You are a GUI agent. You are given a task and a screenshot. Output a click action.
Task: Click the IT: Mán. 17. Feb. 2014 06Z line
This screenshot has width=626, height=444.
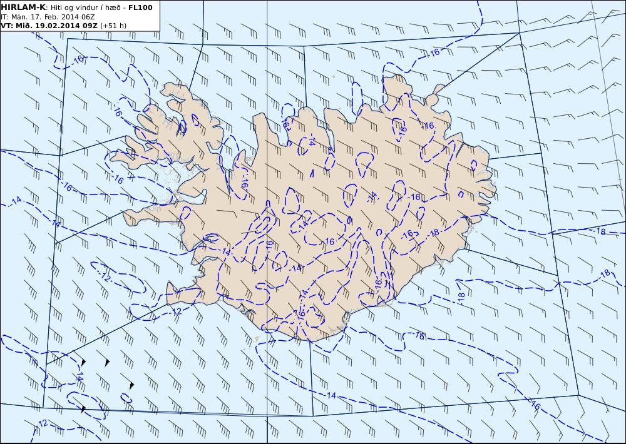(48, 17)
